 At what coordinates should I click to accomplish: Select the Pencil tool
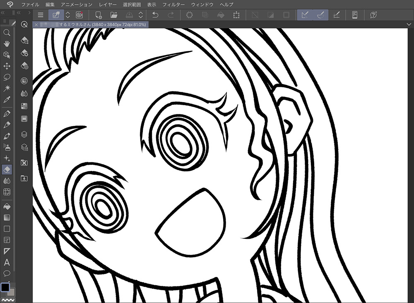[7, 125]
